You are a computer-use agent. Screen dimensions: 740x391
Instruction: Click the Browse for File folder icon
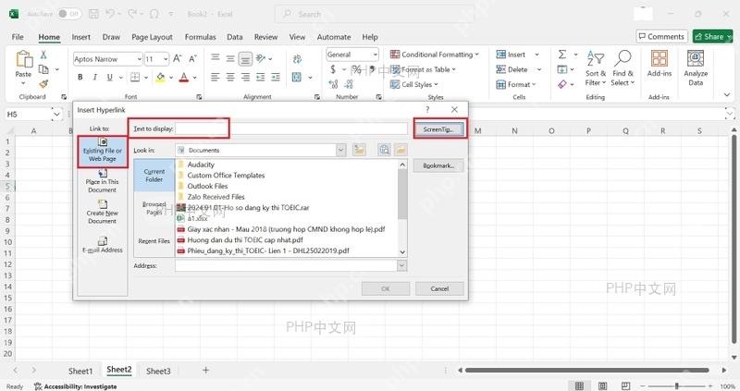pos(401,150)
